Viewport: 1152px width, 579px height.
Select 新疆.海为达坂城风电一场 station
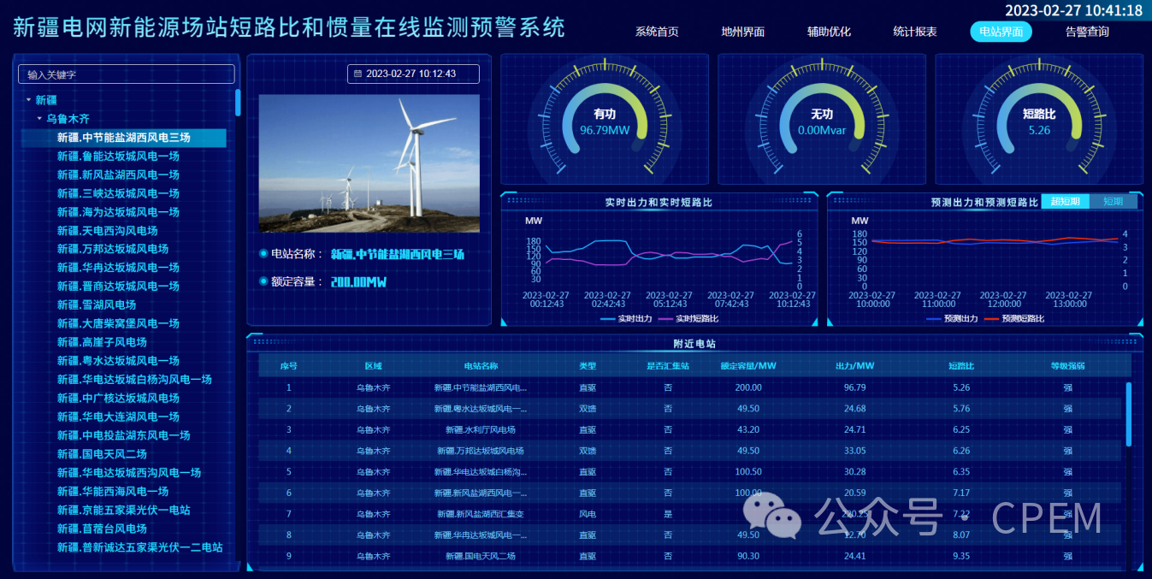pyautogui.click(x=118, y=212)
